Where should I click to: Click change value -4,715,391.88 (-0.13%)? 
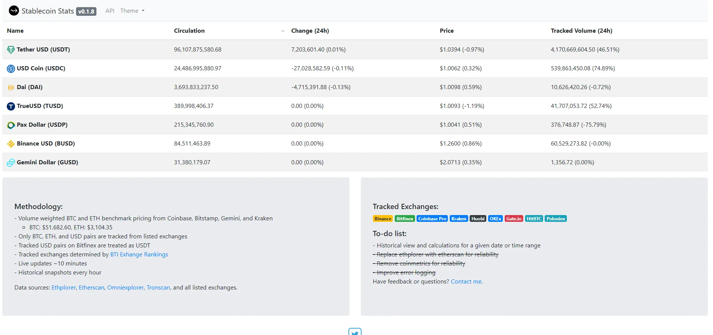coord(321,87)
